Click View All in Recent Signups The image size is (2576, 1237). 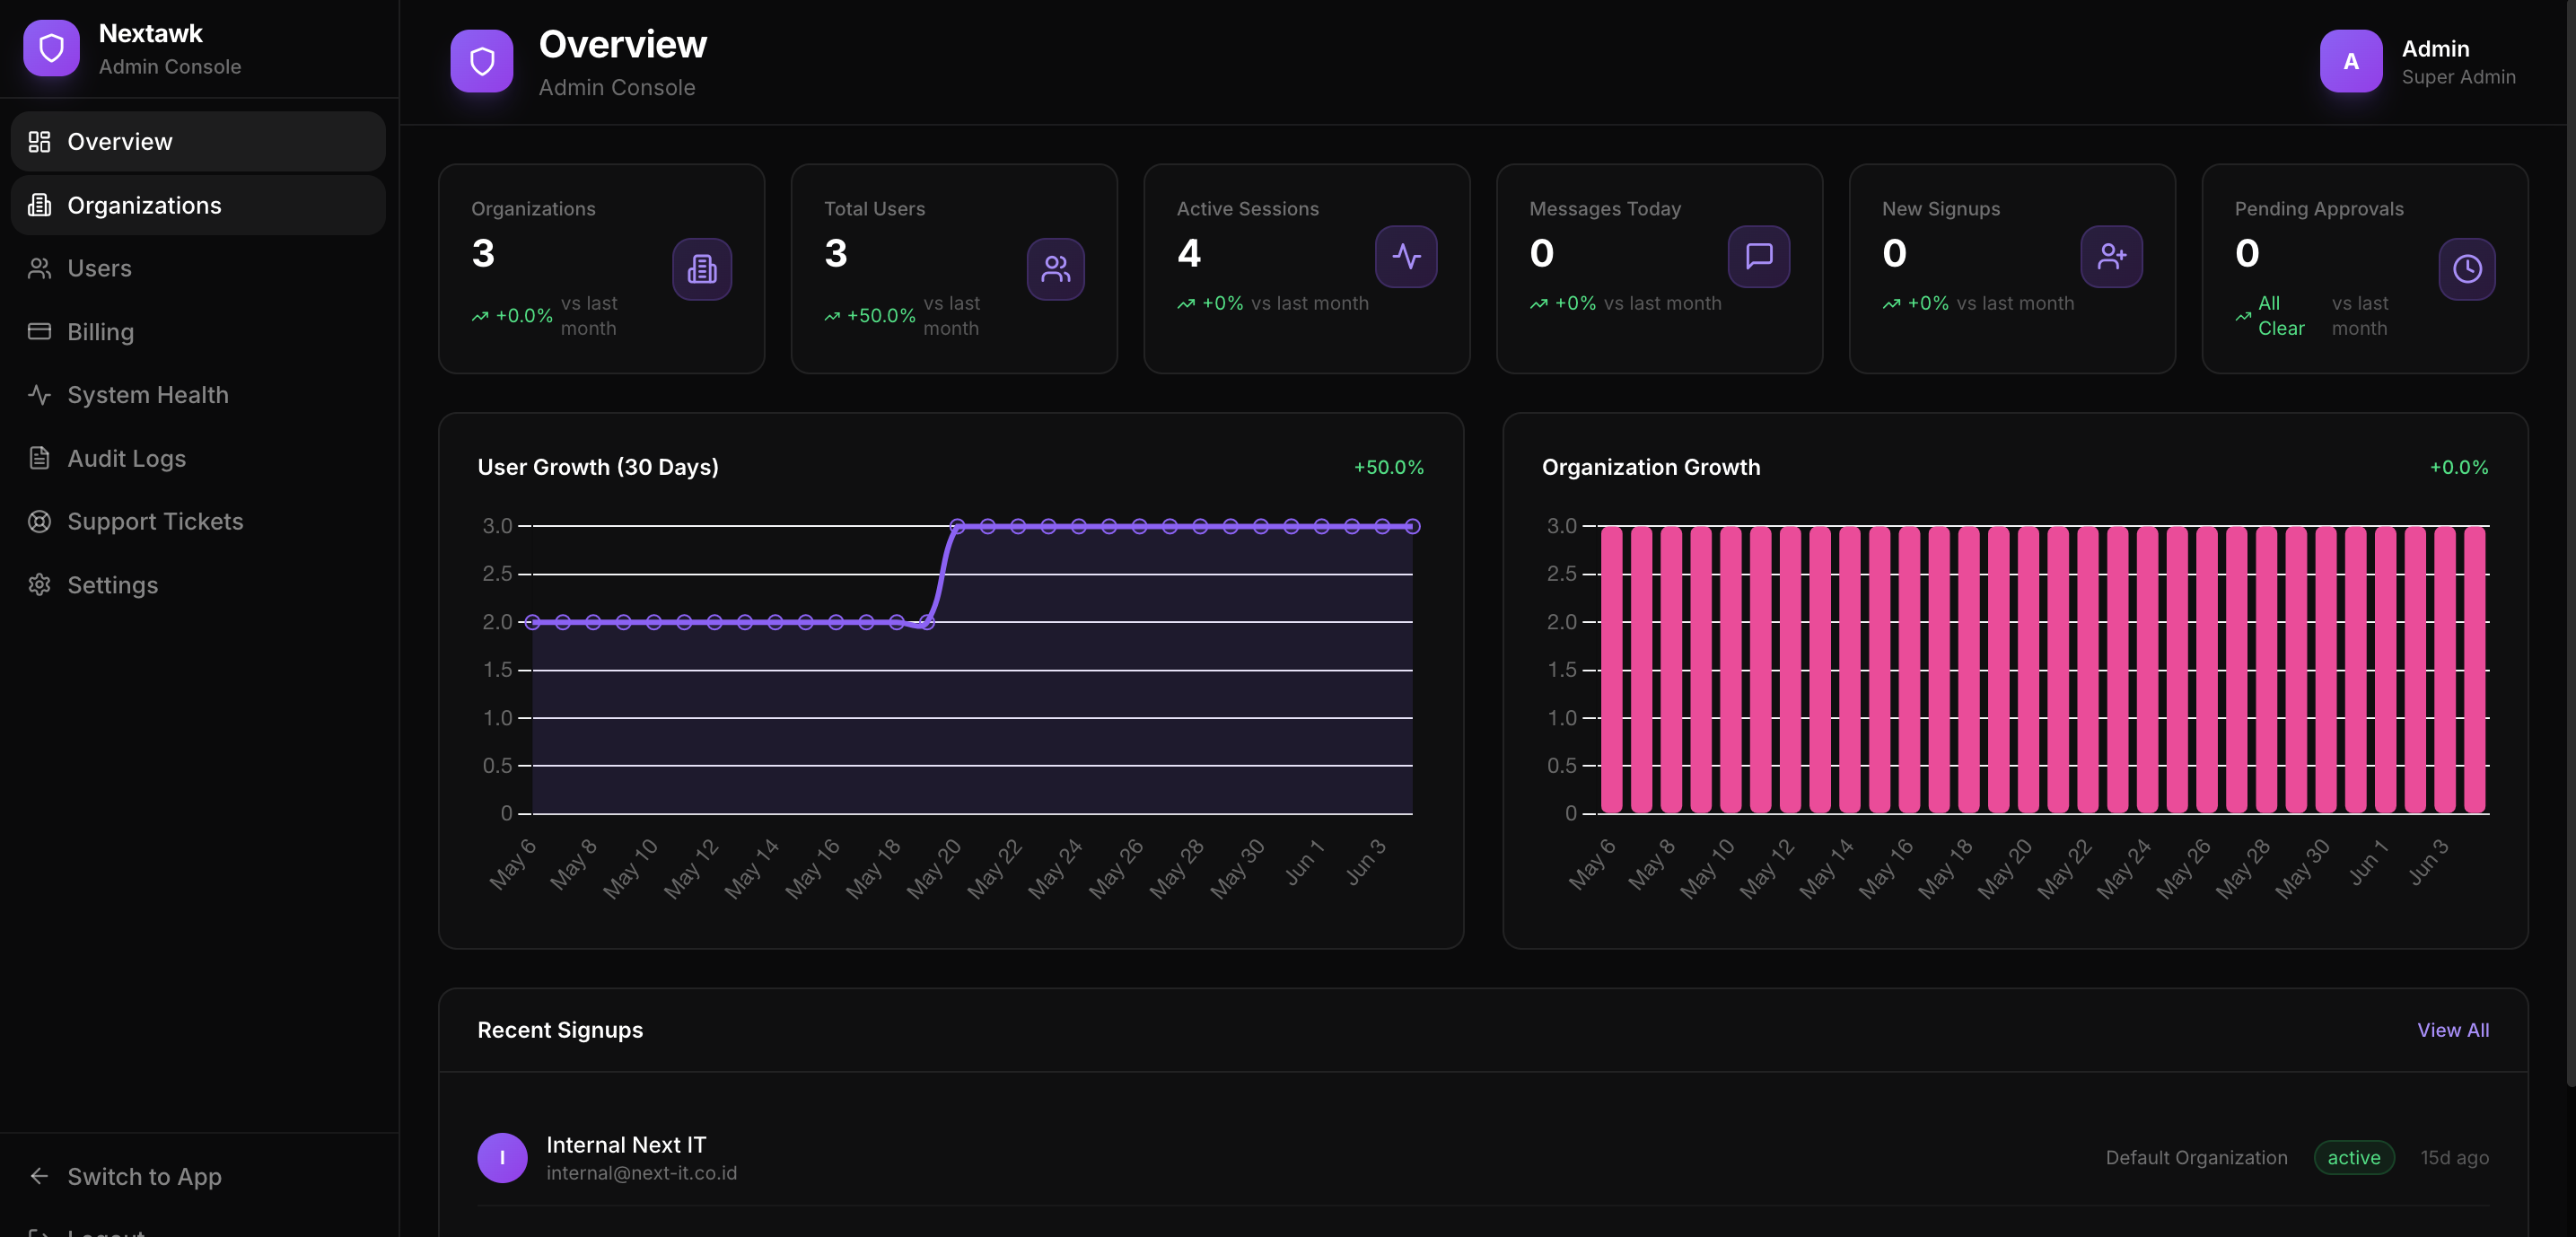pos(2453,1030)
